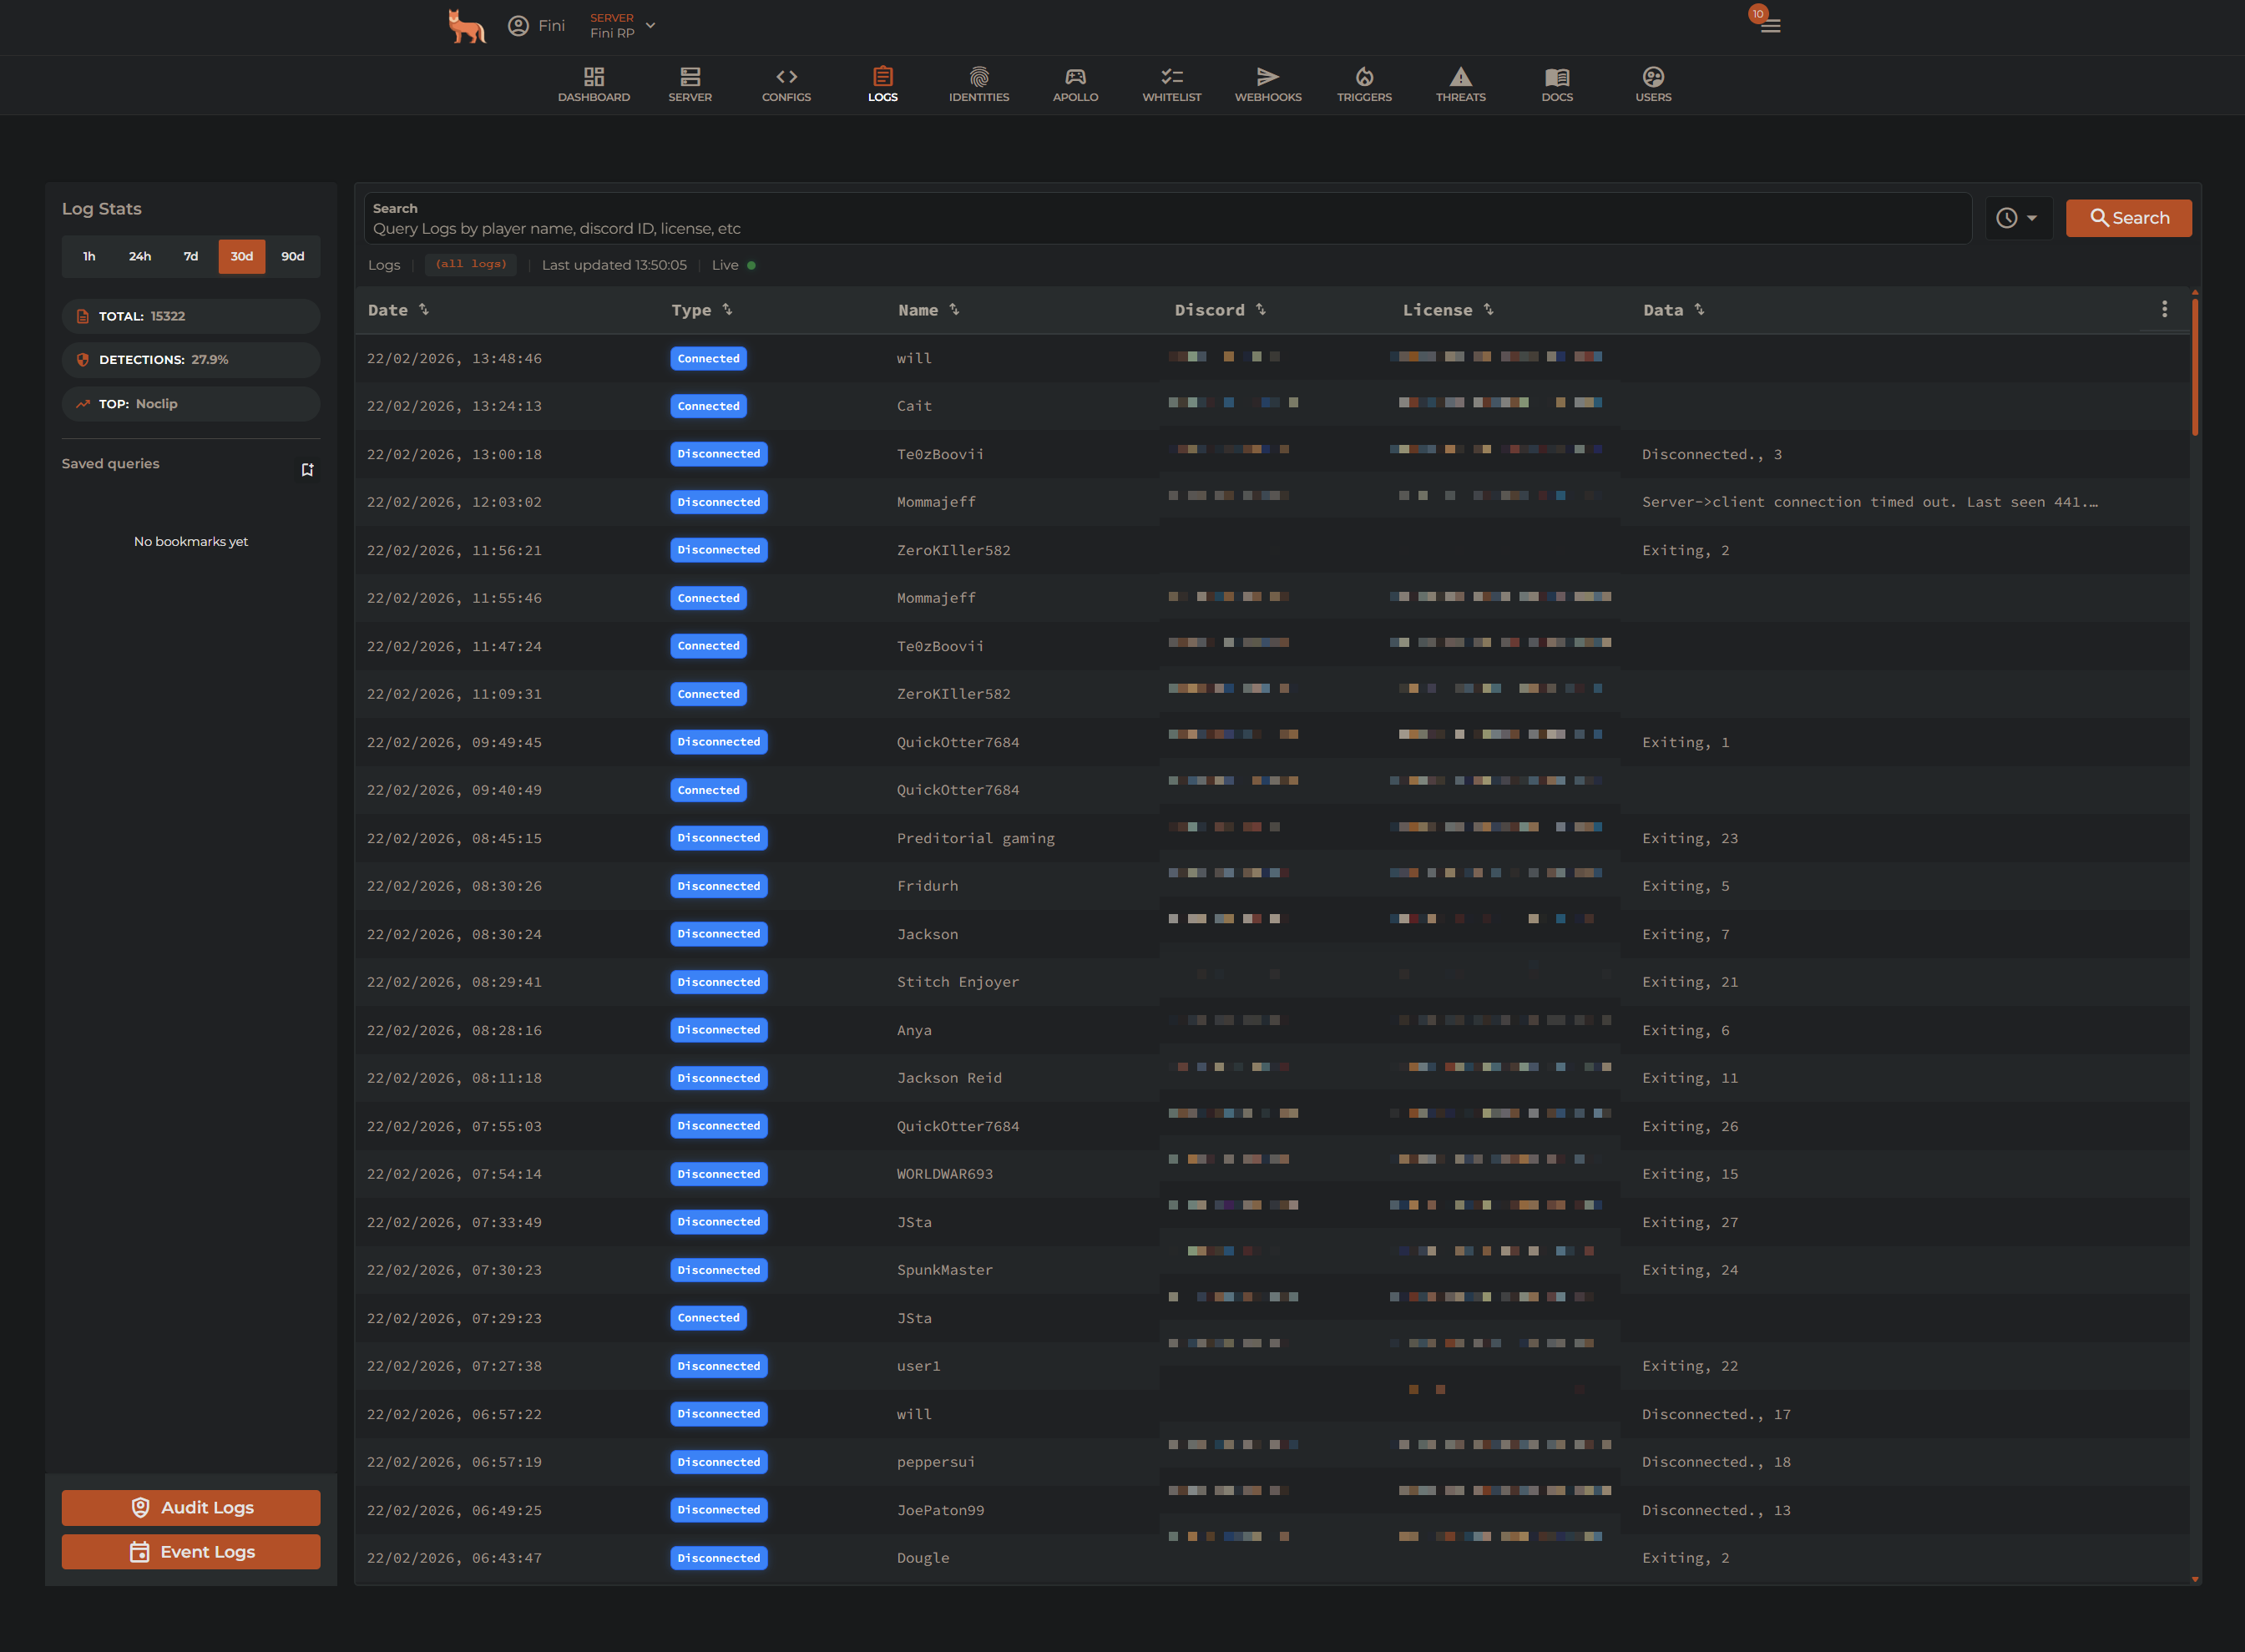Open the Whitelist tab
This screenshot has height=1652, width=2245.
pos(1171,85)
